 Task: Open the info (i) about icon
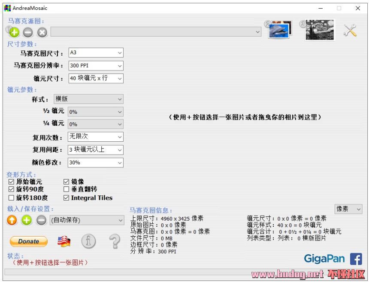coord(88,241)
